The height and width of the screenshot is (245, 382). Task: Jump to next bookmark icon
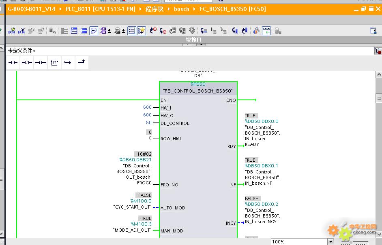[245, 31]
